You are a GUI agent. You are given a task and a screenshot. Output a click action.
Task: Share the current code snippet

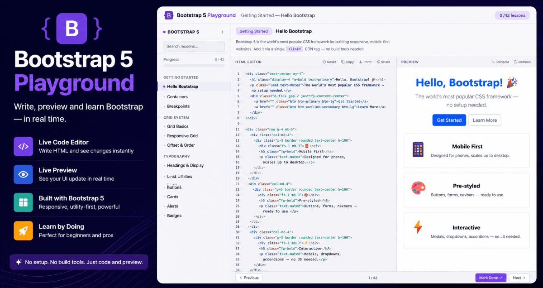383,62
